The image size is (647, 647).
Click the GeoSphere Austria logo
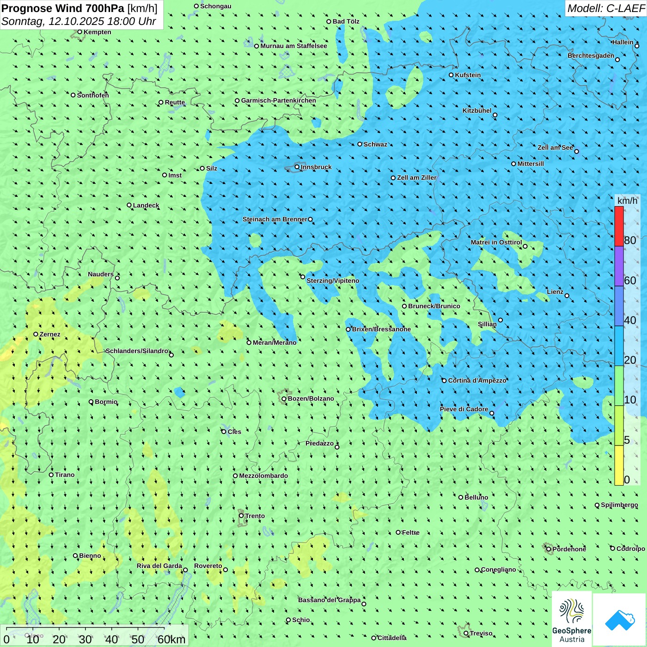click(572, 618)
